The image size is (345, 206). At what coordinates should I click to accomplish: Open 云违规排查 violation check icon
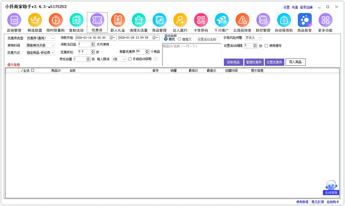242,20
